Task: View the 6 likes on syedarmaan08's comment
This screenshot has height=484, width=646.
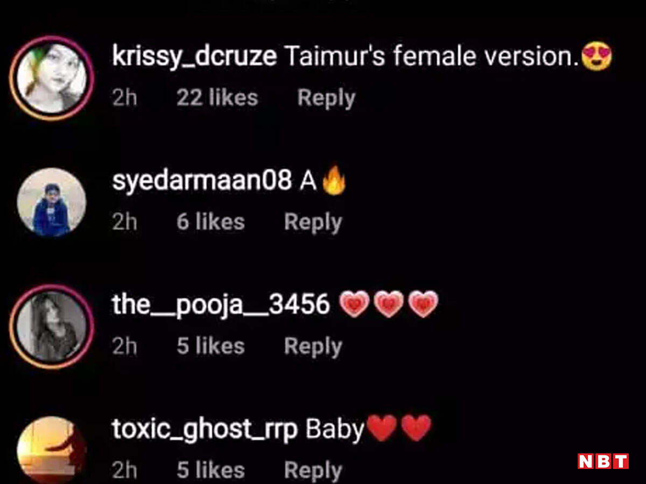Action: coord(210,222)
